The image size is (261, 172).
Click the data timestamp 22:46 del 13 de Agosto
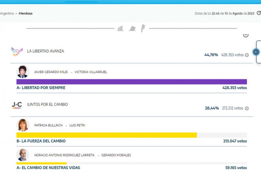(x=225, y=13)
